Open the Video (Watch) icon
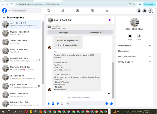The image size is (157, 114). coord(78,11)
